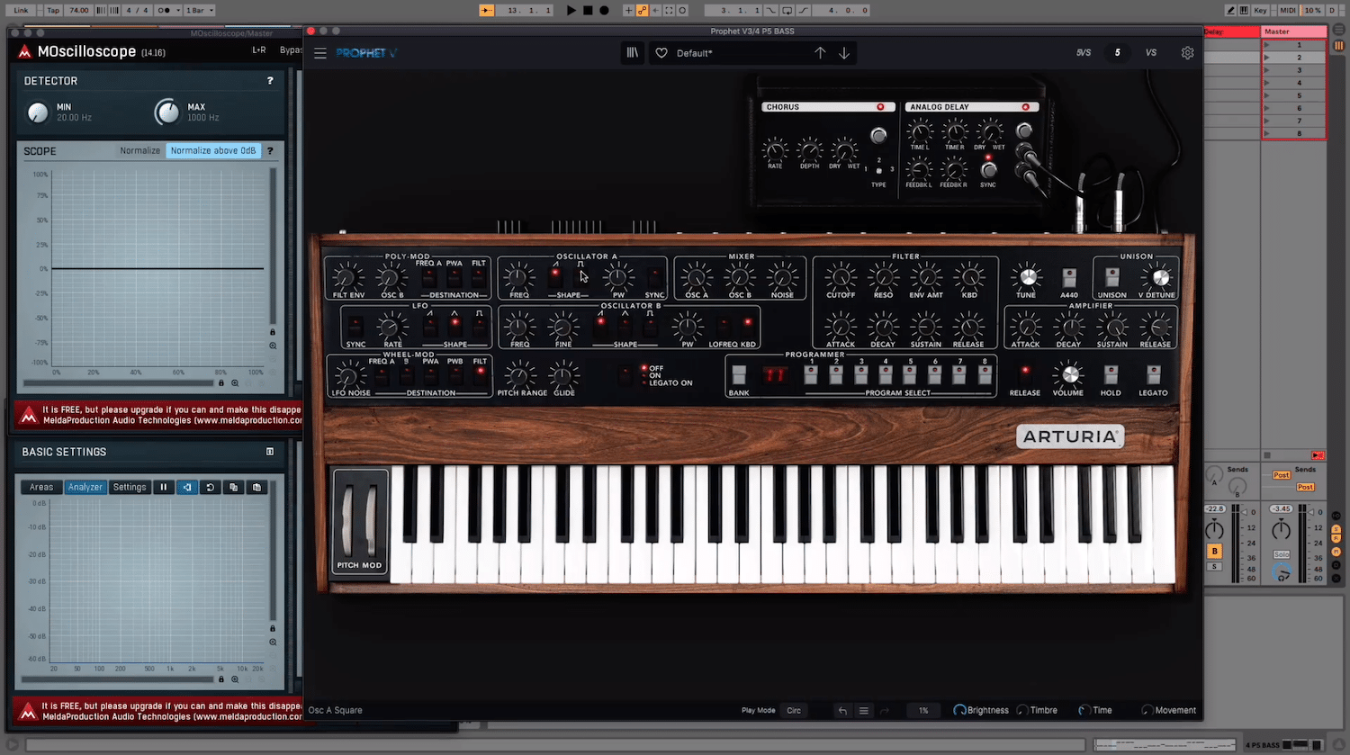Screen dimensions: 1350x755
Task: Click the Basic Settings panel collapse icon
Action: [x=270, y=452]
